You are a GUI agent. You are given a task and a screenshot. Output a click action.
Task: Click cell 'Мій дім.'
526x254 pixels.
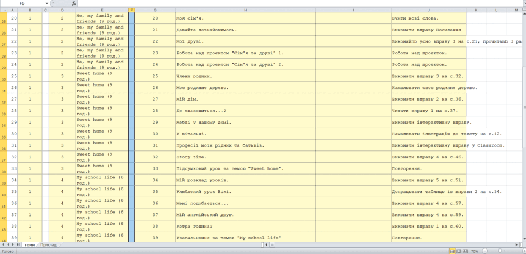tap(245, 100)
